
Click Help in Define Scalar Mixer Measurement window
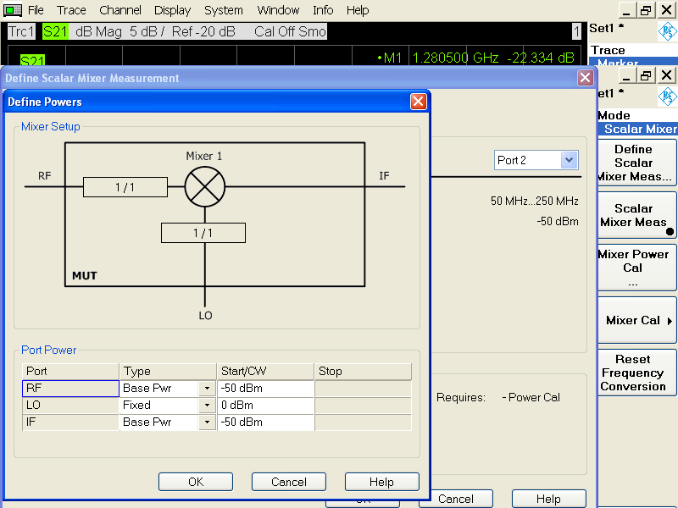tap(548, 499)
